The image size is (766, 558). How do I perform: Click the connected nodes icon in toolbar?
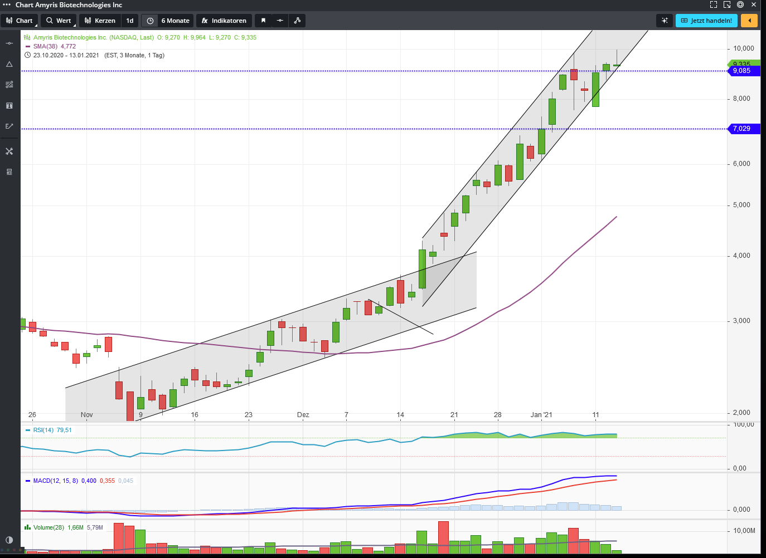tap(297, 21)
